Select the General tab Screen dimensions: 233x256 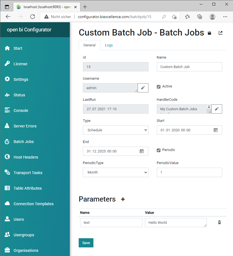click(90, 45)
